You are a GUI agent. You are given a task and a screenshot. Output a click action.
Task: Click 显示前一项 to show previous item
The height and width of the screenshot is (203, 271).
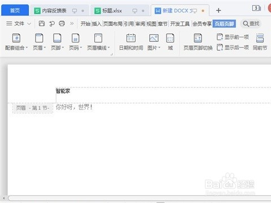click(233, 37)
